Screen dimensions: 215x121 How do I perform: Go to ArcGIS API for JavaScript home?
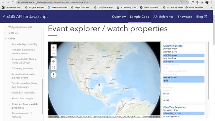tap(25, 16)
